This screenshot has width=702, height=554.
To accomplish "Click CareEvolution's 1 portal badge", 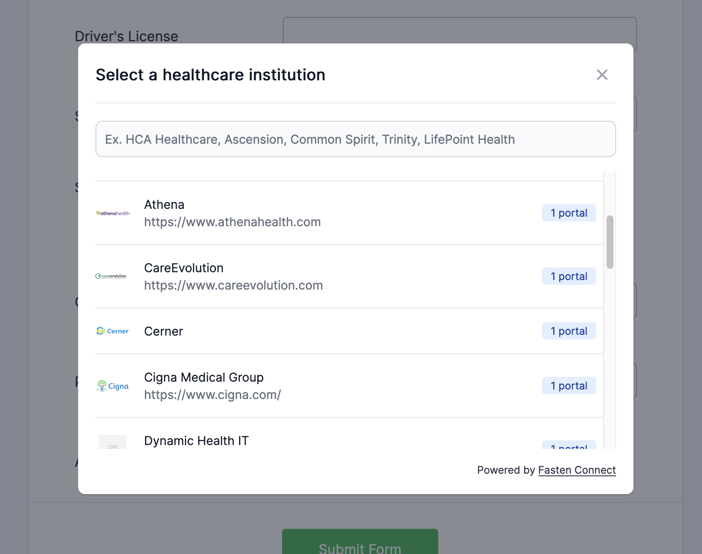I will coord(569,276).
